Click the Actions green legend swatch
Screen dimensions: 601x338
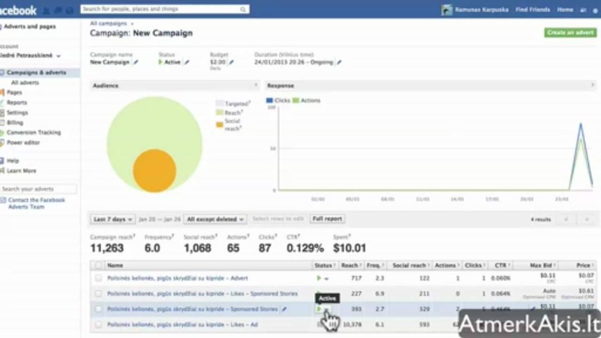pyautogui.click(x=295, y=100)
